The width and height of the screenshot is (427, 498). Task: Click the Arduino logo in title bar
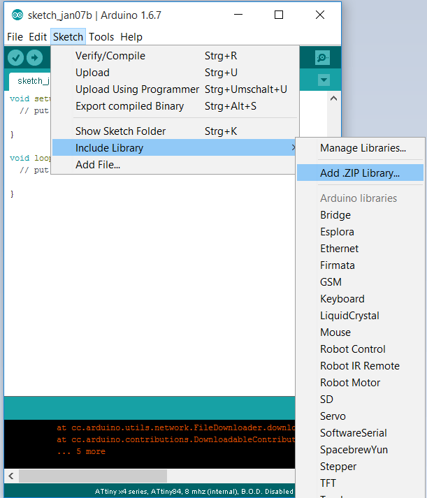coord(17,15)
